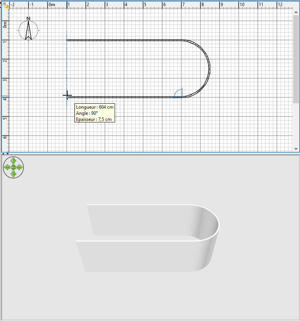The image size is (300, 321).
Task: Click the '0m' label on vertical ruler
Action: point(5,25)
